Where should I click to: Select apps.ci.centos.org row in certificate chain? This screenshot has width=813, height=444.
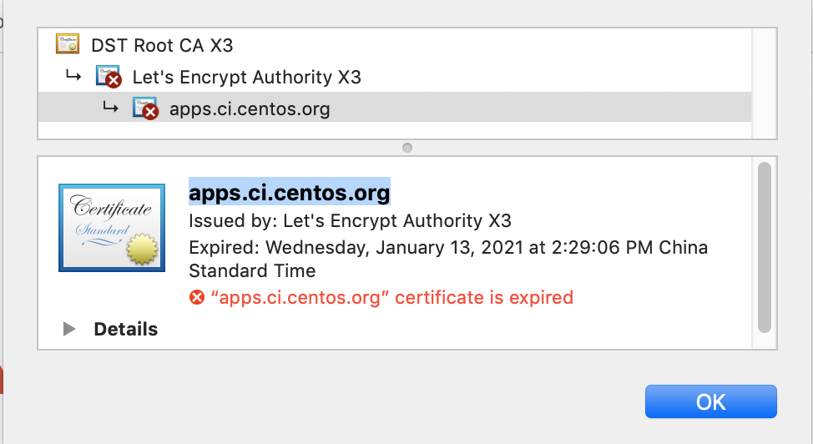(395, 108)
